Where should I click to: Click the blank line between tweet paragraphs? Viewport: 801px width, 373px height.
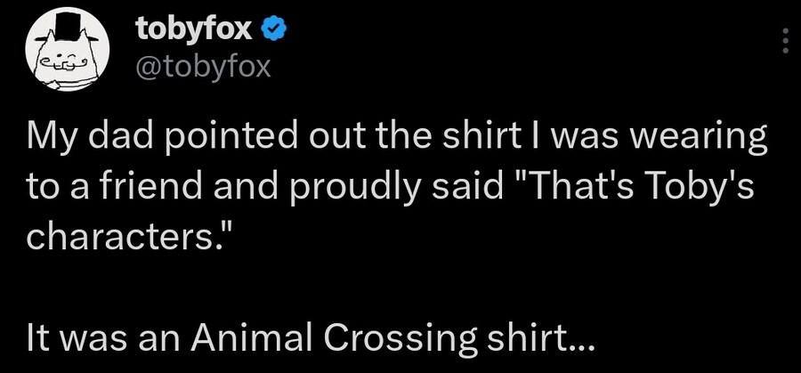pos(267,288)
